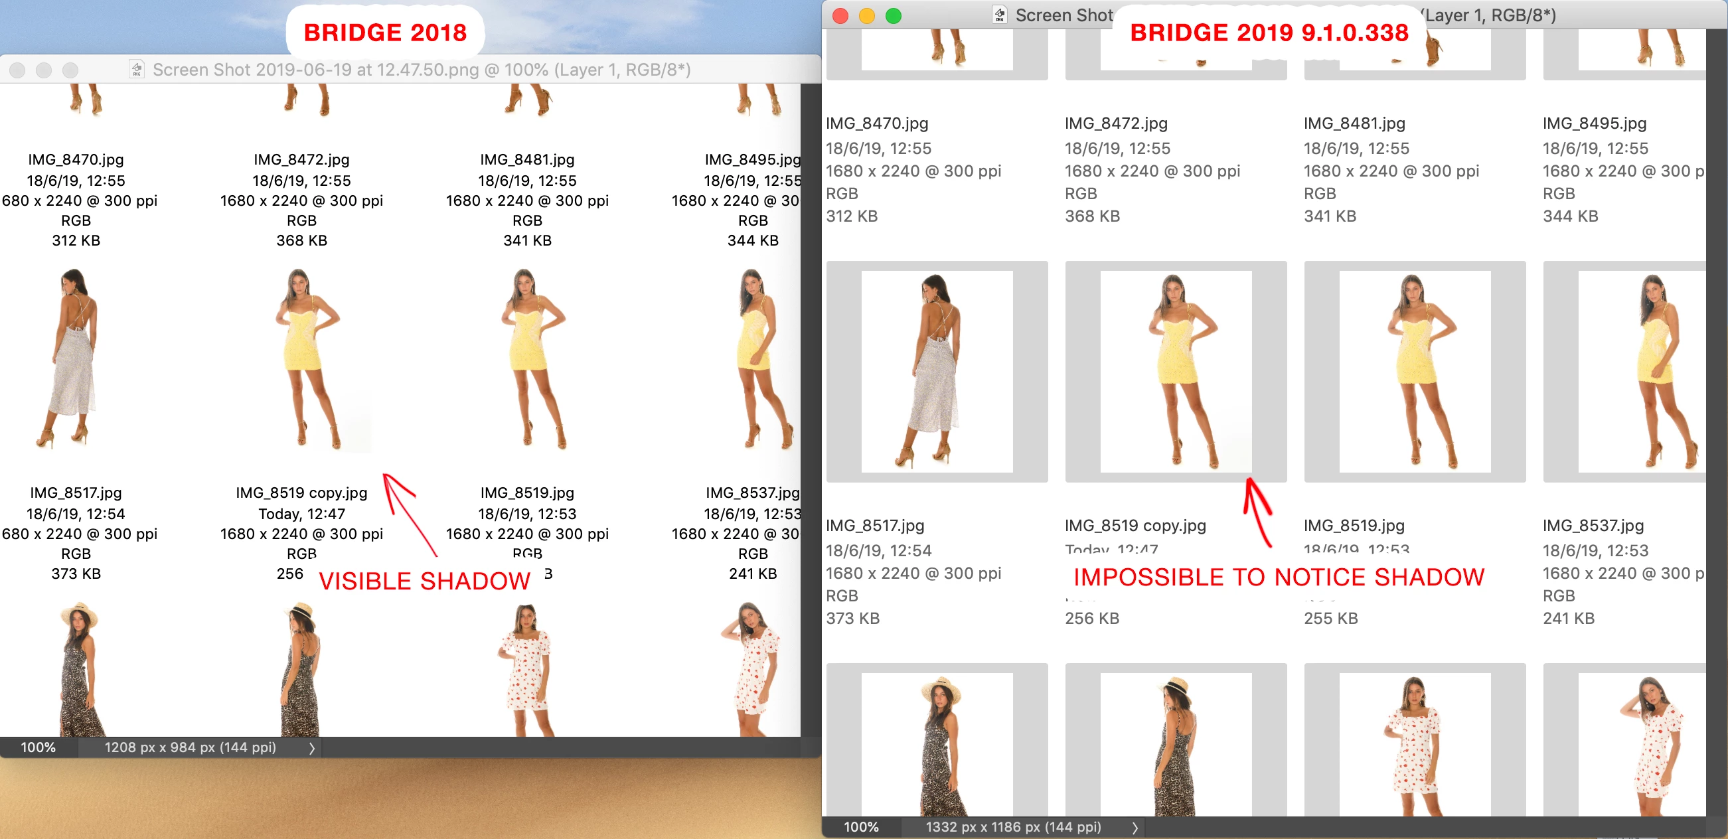1728x839 pixels.
Task: Select IMG_8519 copy.jpg thumbnail in right window
Action: point(1175,371)
